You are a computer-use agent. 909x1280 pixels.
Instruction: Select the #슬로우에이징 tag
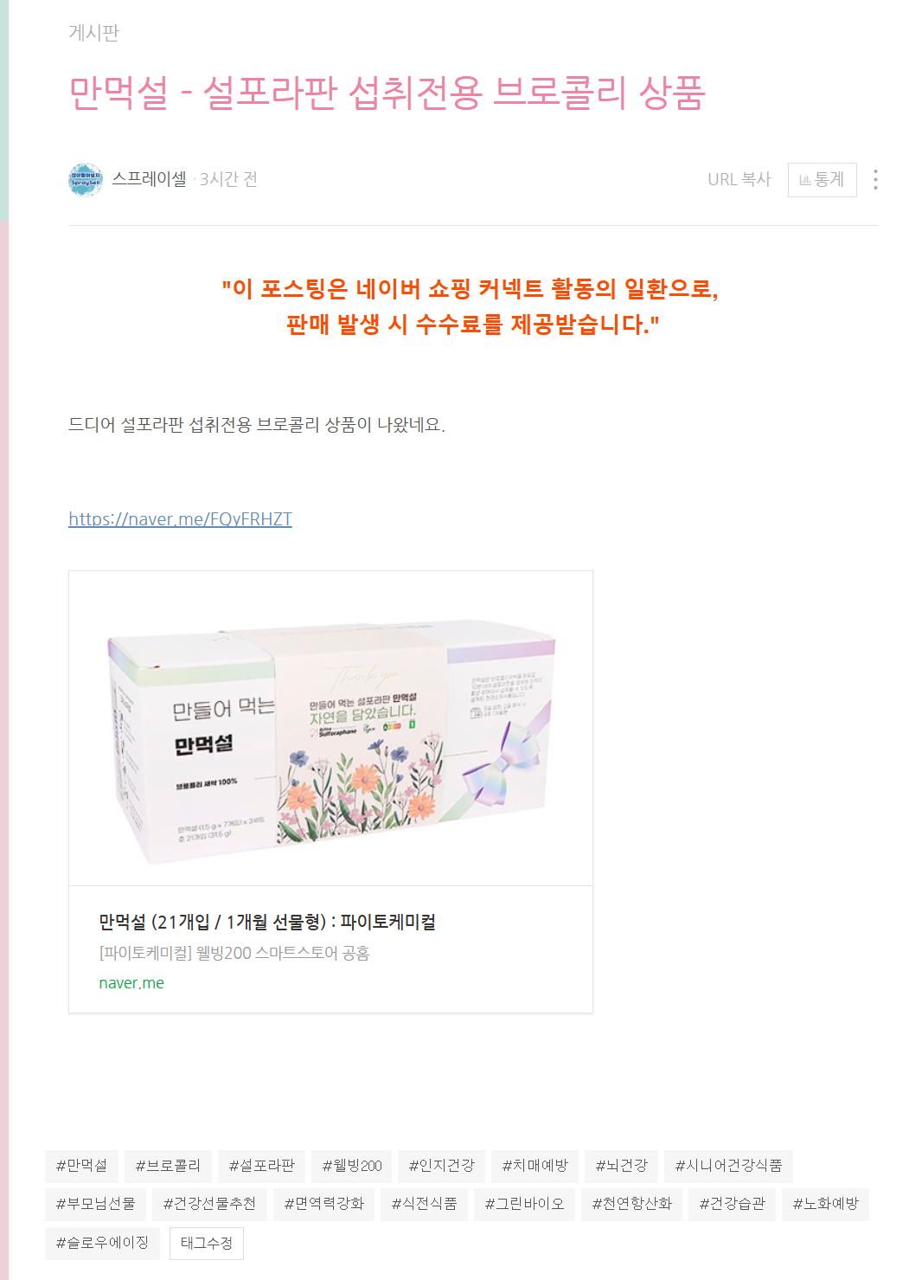(x=102, y=1243)
